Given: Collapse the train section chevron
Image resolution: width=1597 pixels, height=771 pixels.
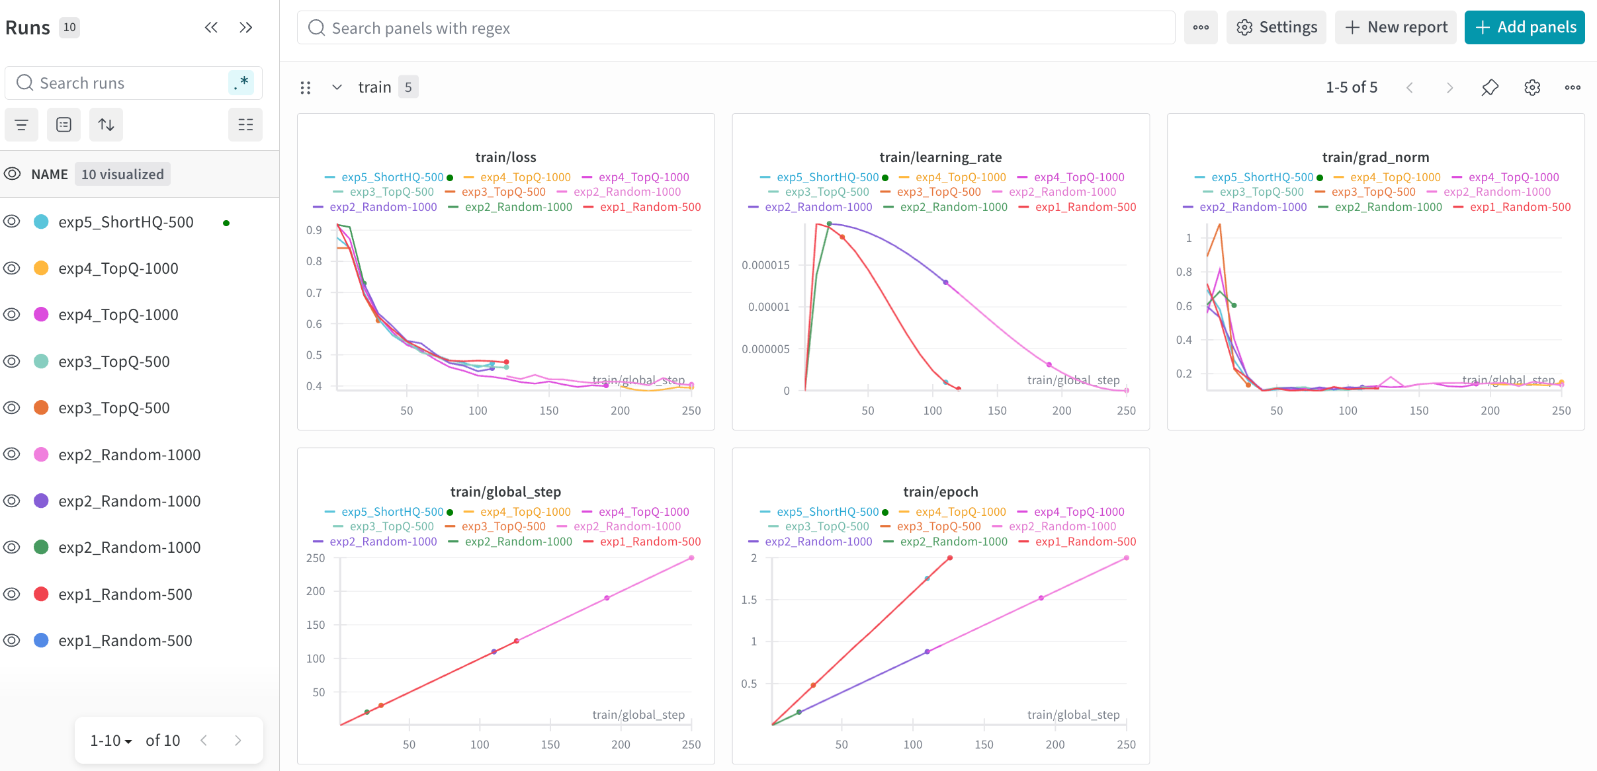Looking at the screenshot, I should [337, 87].
